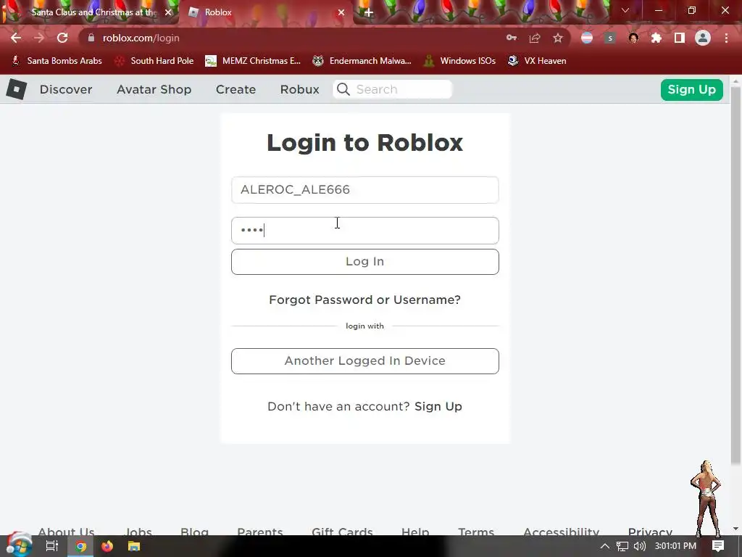Viewport: 742px width, 557px height.
Task: Click the share page icon
Action: [x=535, y=38]
